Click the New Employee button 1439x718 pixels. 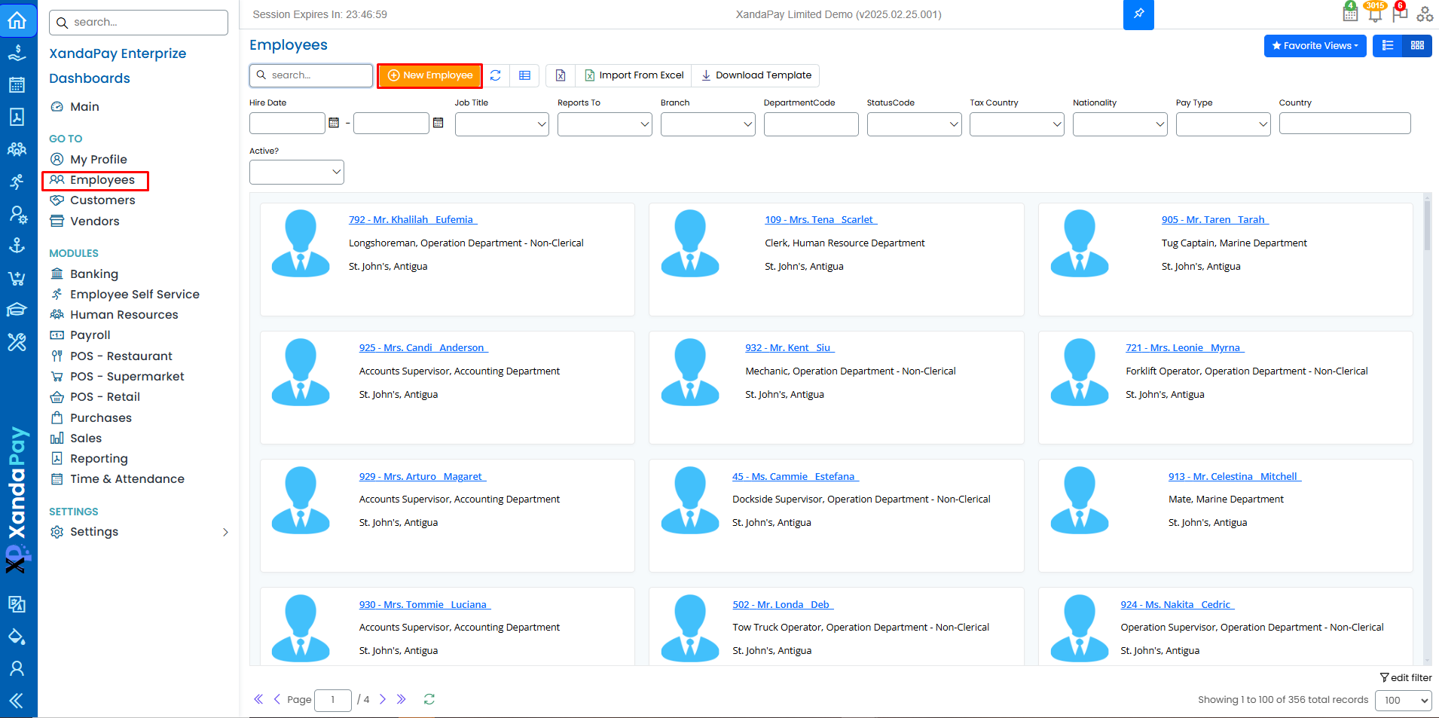429,75
